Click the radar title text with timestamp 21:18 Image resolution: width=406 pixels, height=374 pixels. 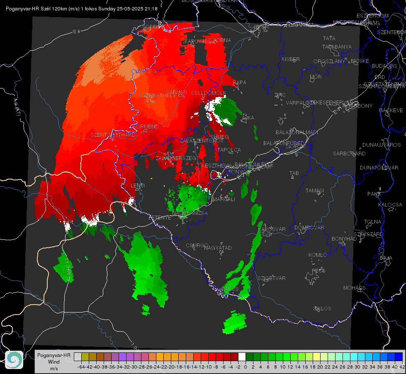(x=82, y=9)
